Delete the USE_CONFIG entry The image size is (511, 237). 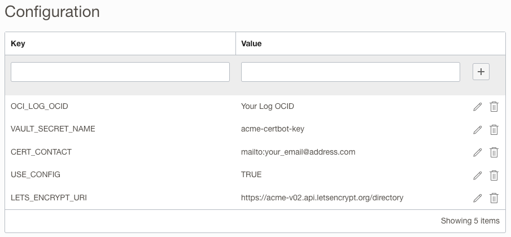[x=493, y=175]
